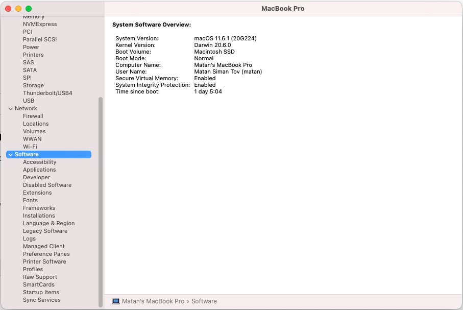Click the 1 day 5:04 uptime value
Image resolution: width=463 pixels, height=310 pixels.
click(208, 92)
